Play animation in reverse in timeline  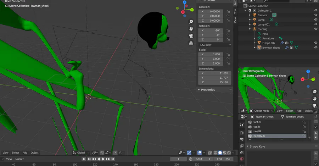[x=99, y=159]
